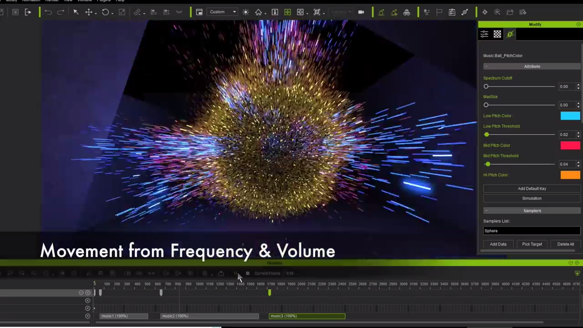Click the stacked cubes icon in toolbar
Screen dimensions: 583x328
click(x=407, y=12)
